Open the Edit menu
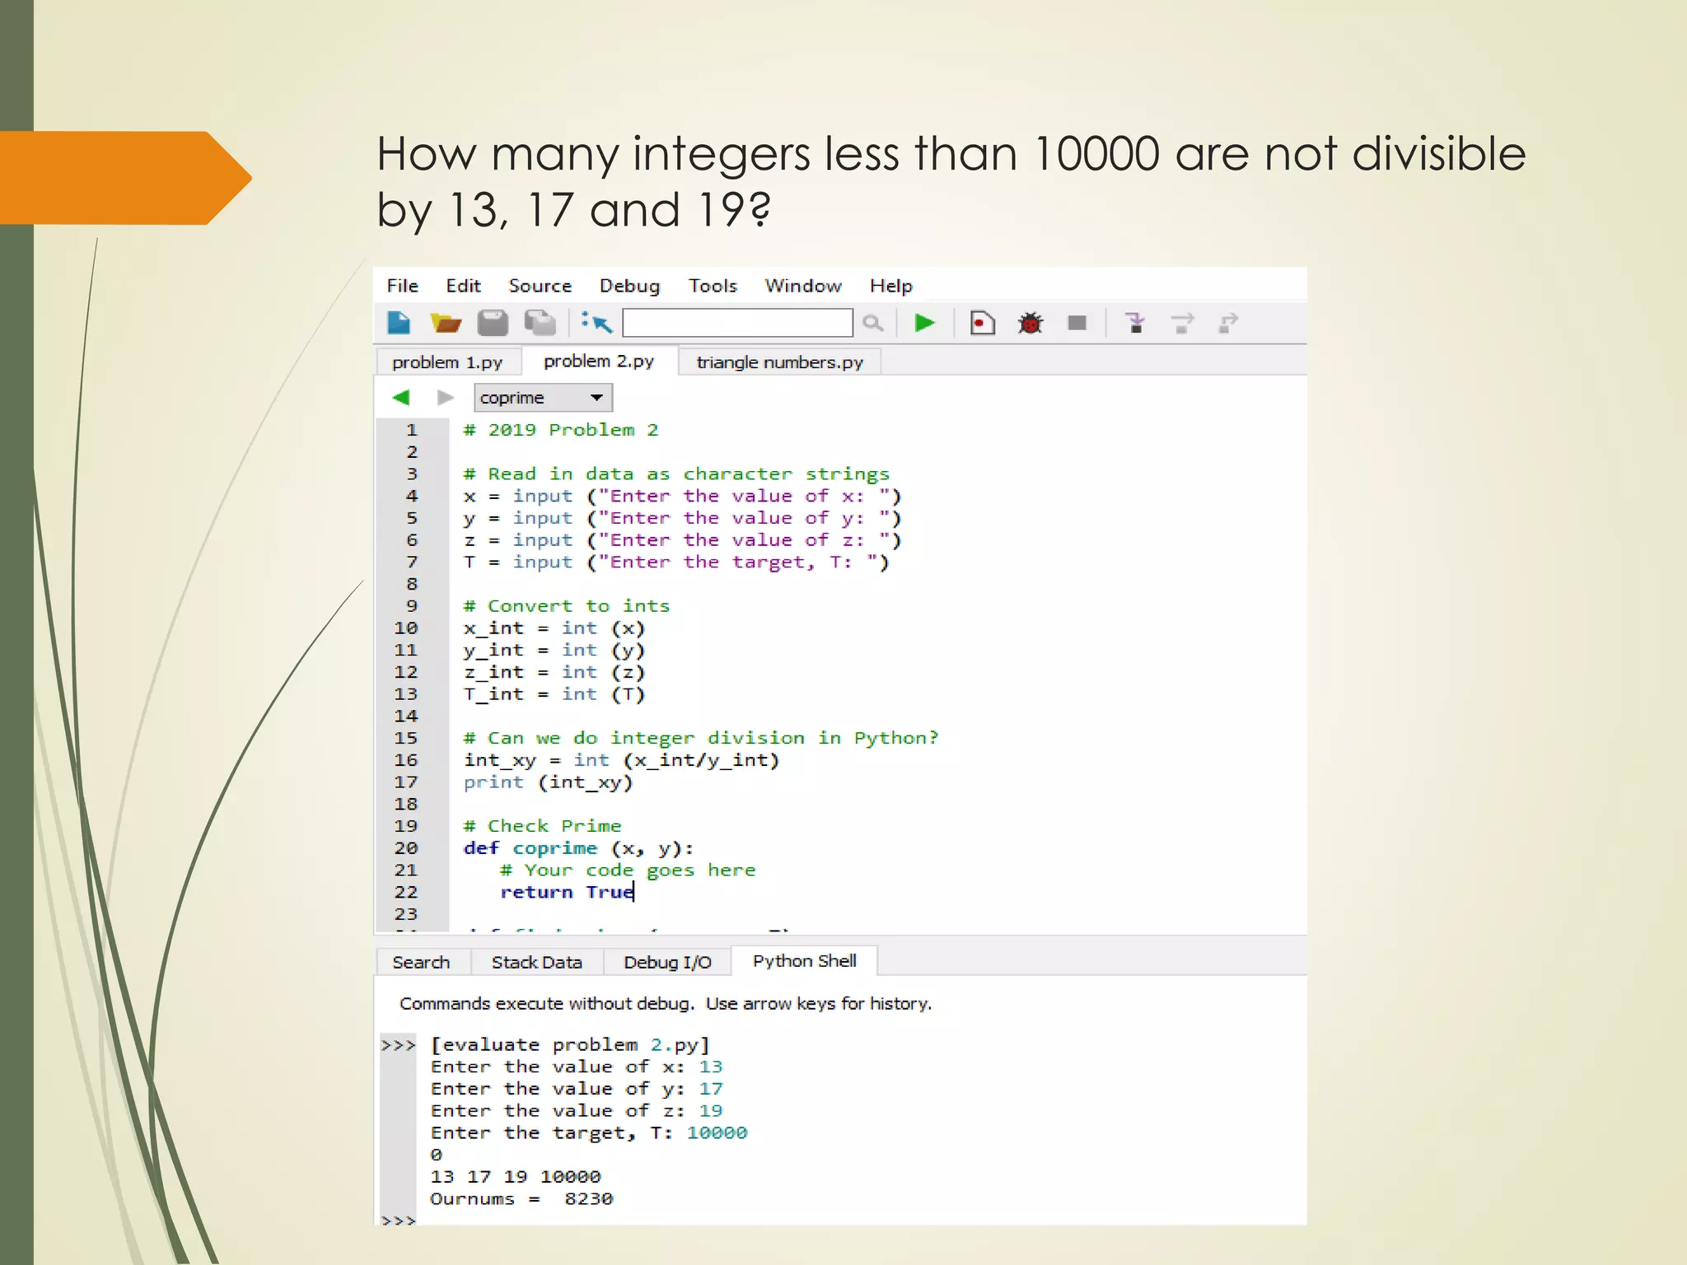This screenshot has width=1687, height=1265. point(463,286)
